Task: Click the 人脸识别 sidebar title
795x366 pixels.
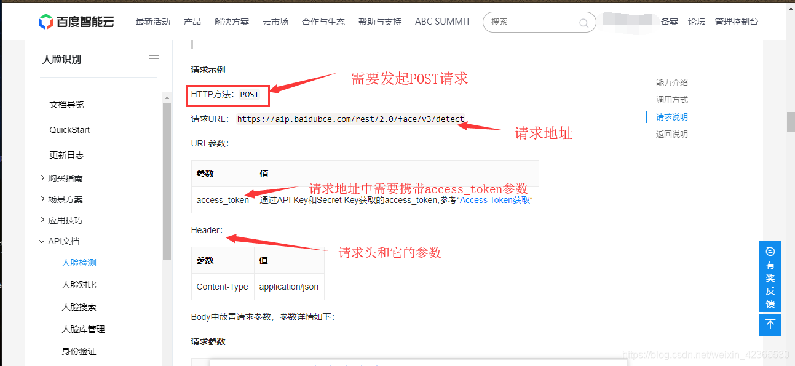Action: tap(61, 59)
